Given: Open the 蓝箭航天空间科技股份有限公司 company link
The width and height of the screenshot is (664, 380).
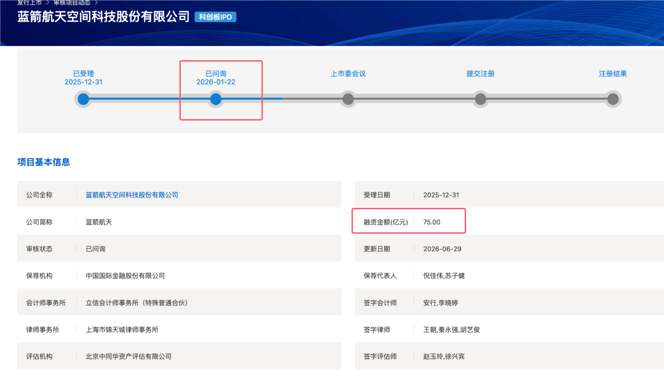Looking at the screenshot, I should pyautogui.click(x=132, y=195).
